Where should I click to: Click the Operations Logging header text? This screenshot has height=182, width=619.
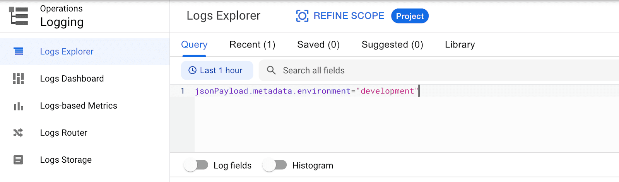click(62, 16)
